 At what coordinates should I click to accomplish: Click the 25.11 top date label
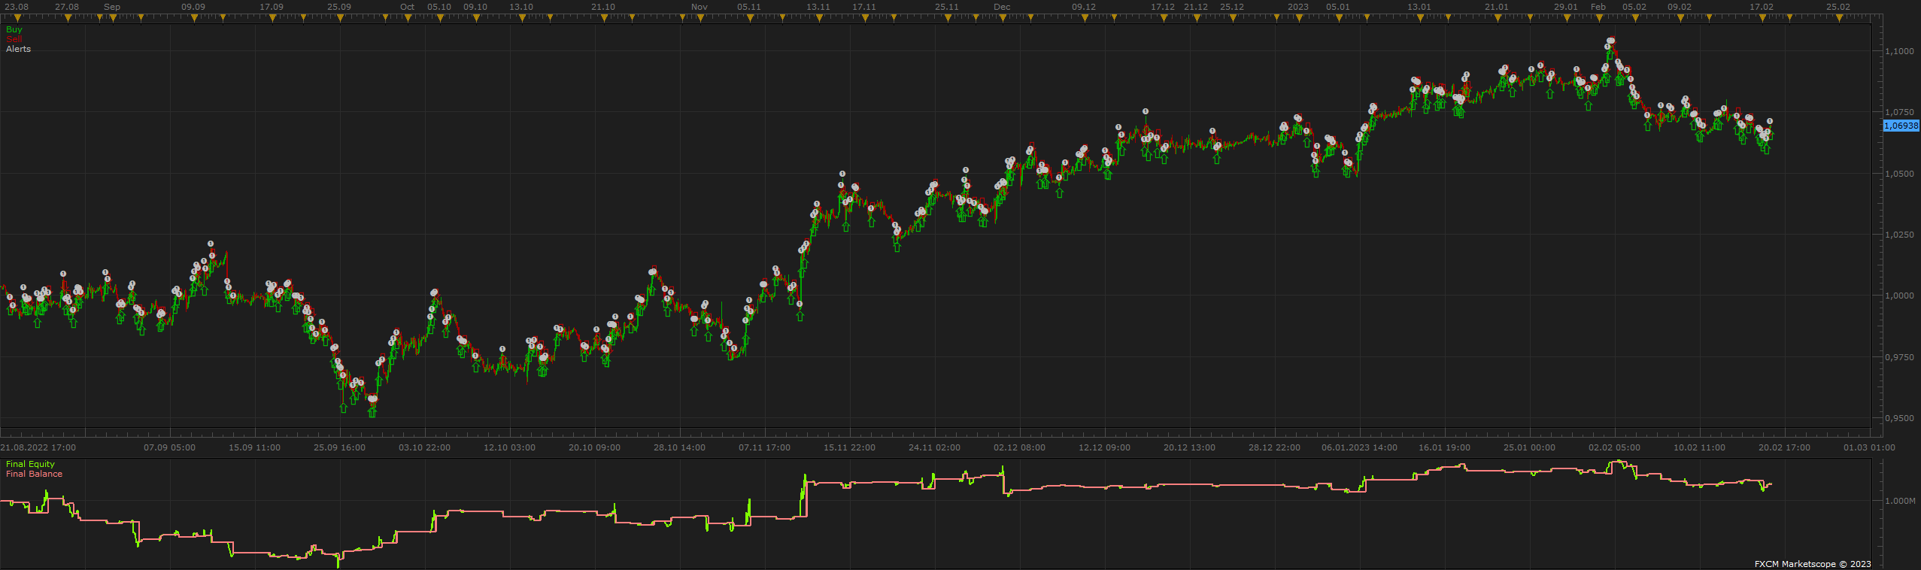coord(947,7)
